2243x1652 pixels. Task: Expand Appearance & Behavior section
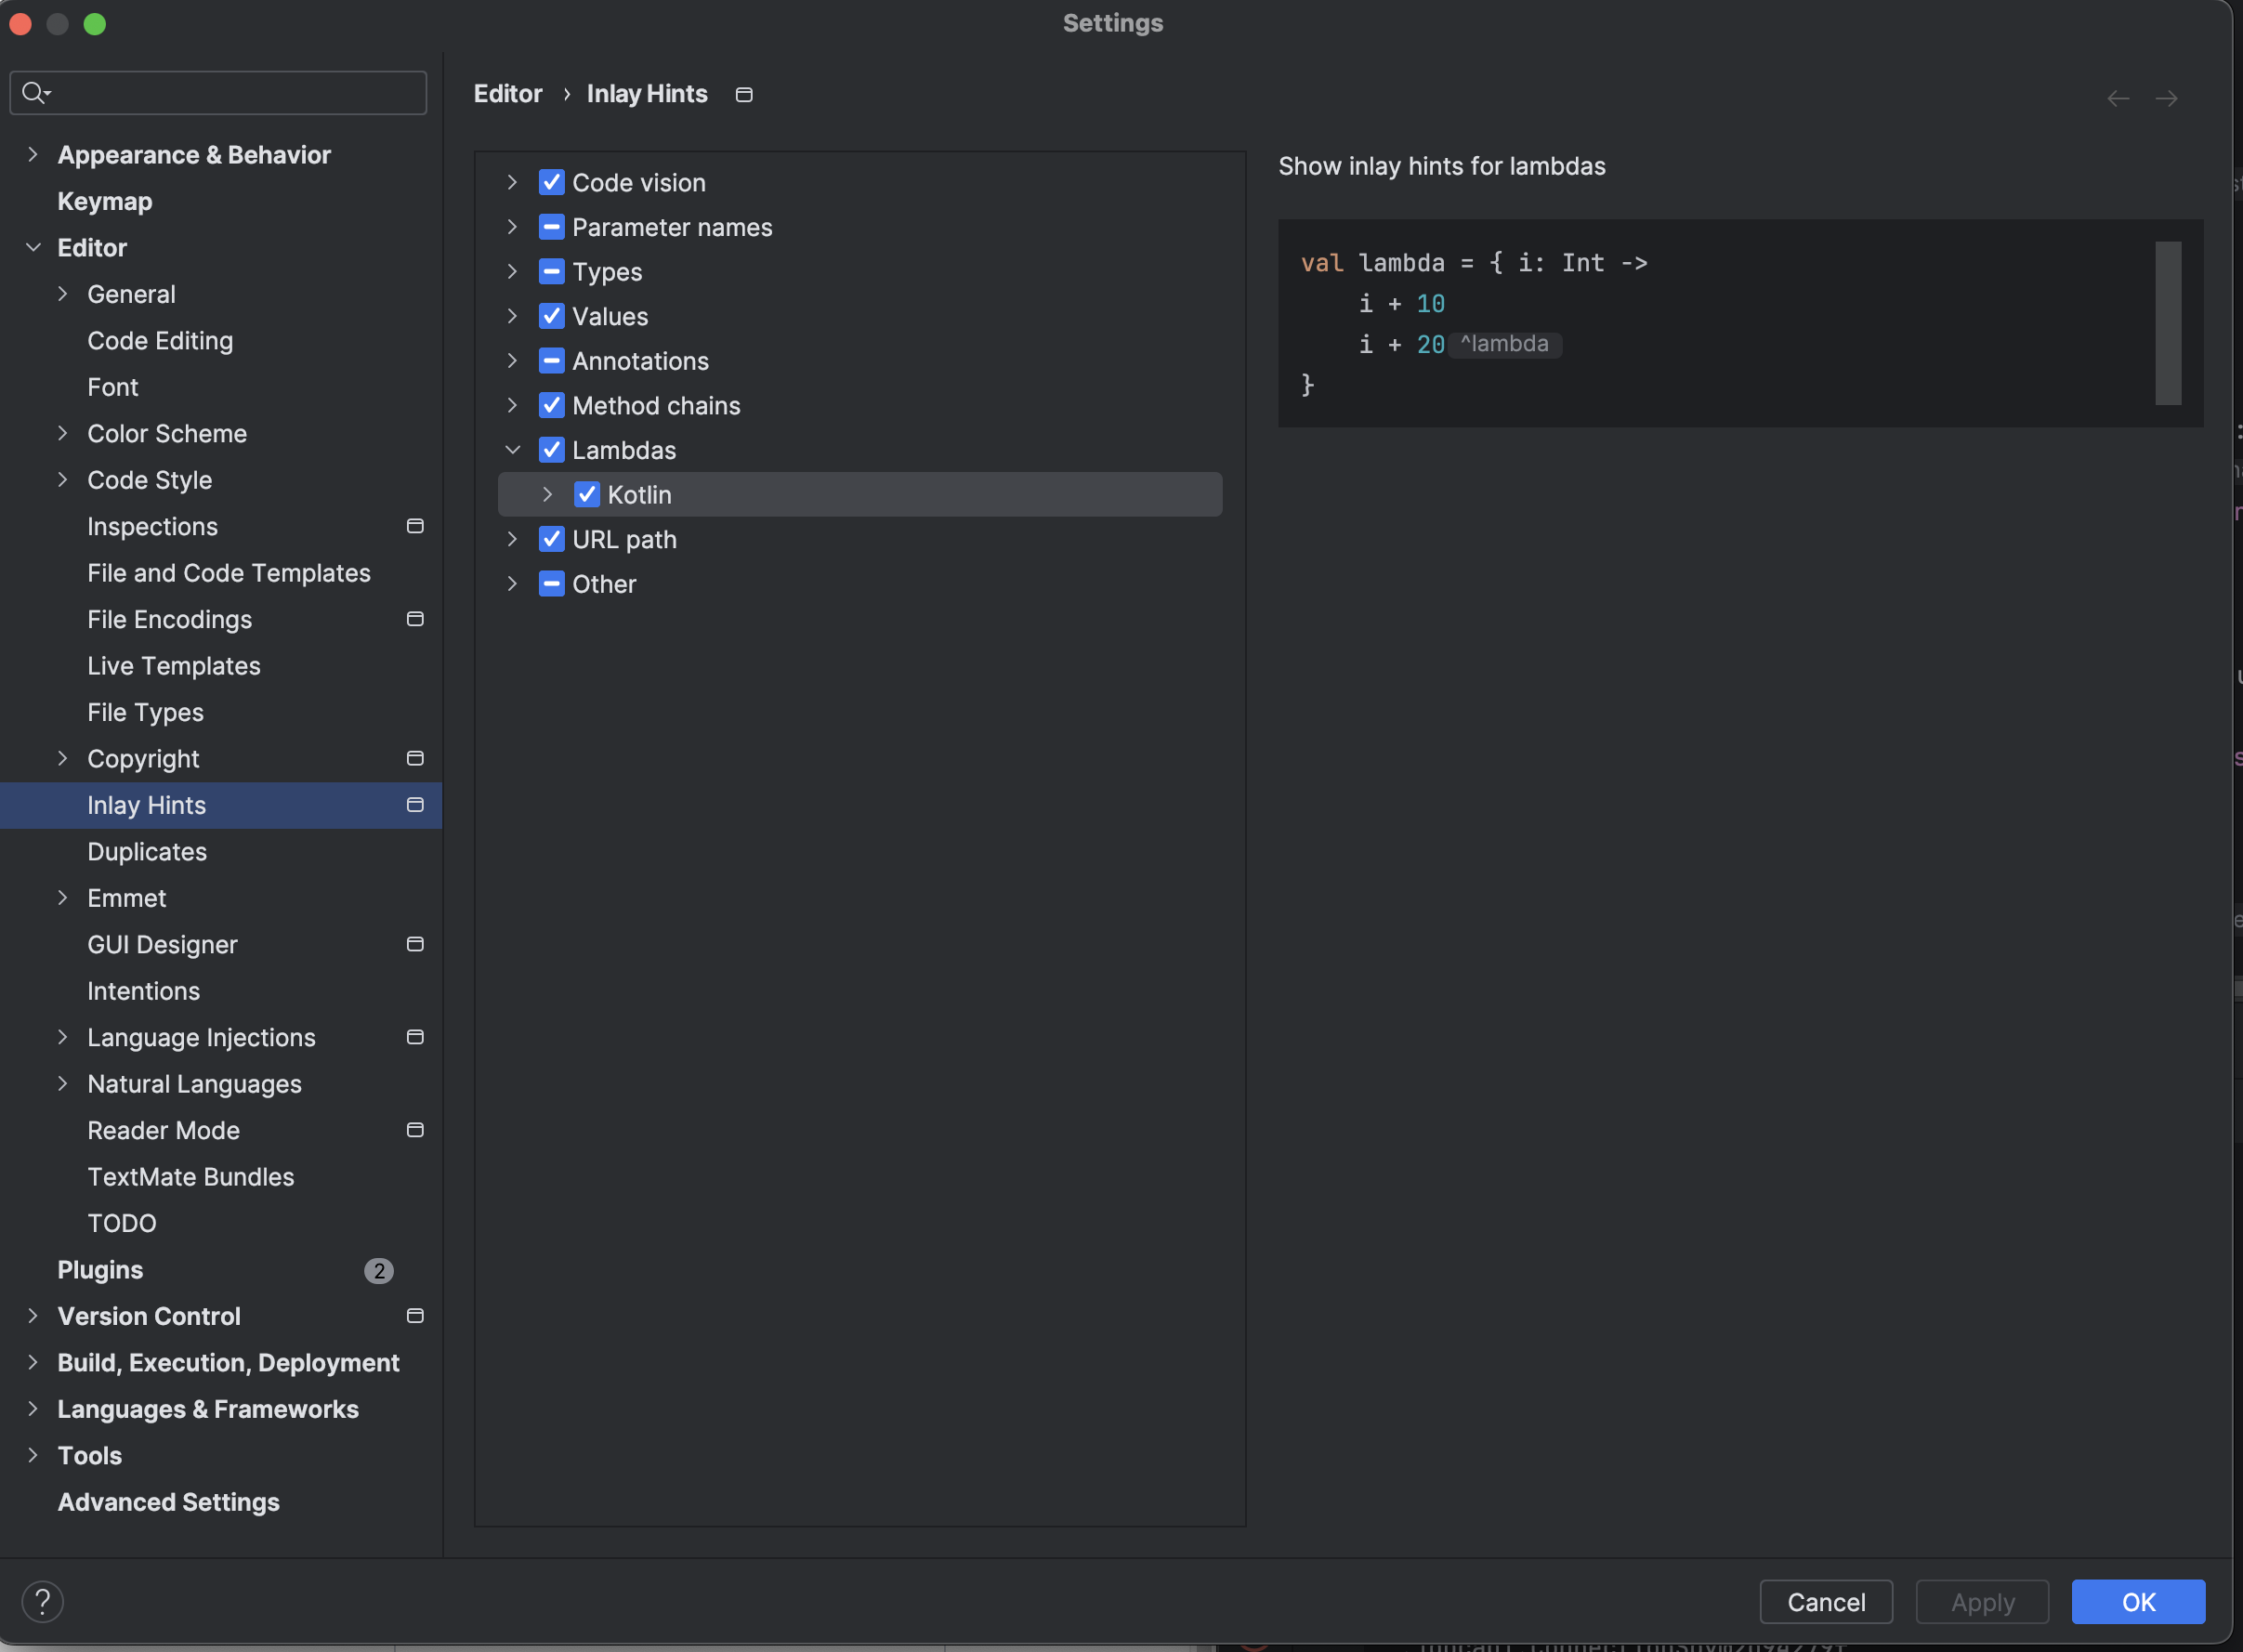pos(33,154)
